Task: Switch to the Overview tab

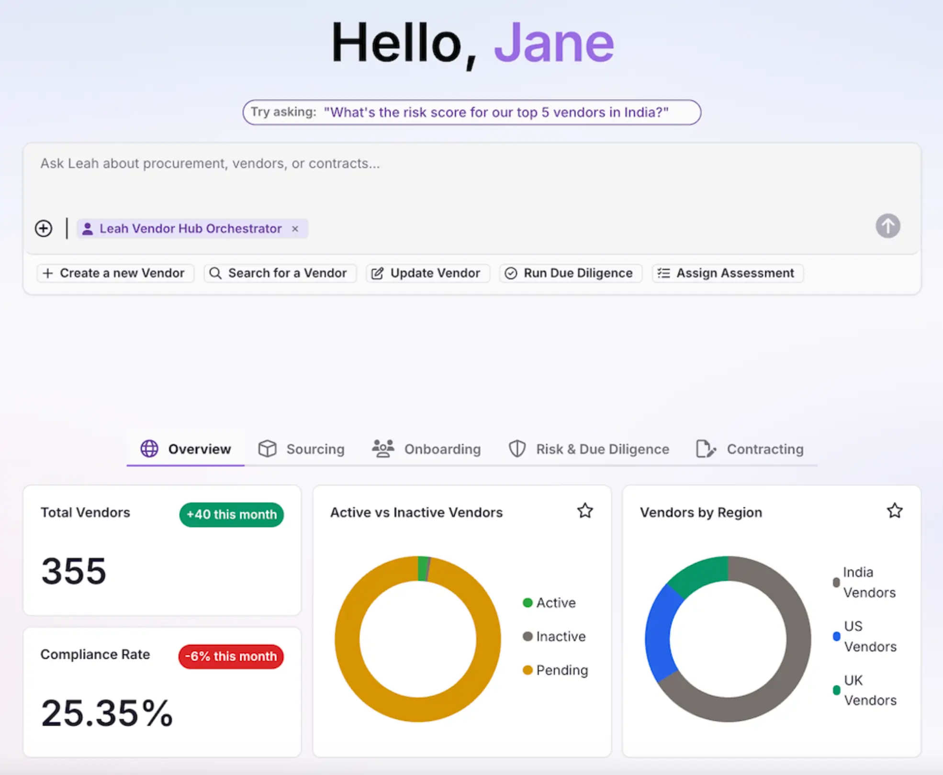Action: [186, 449]
